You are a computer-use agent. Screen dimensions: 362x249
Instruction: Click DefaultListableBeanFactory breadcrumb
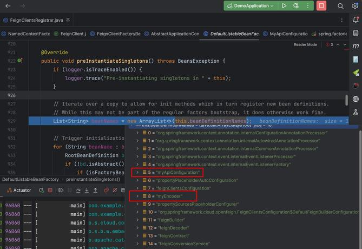(x=30, y=180)
